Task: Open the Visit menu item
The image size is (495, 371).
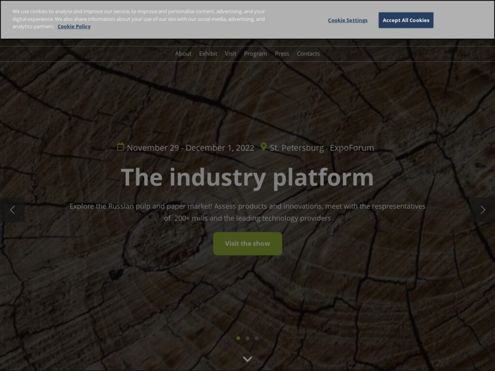Action: point(231,54)
